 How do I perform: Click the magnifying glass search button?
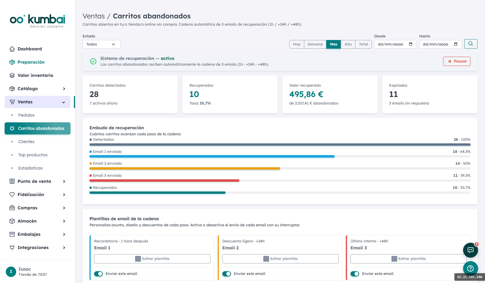471,44
